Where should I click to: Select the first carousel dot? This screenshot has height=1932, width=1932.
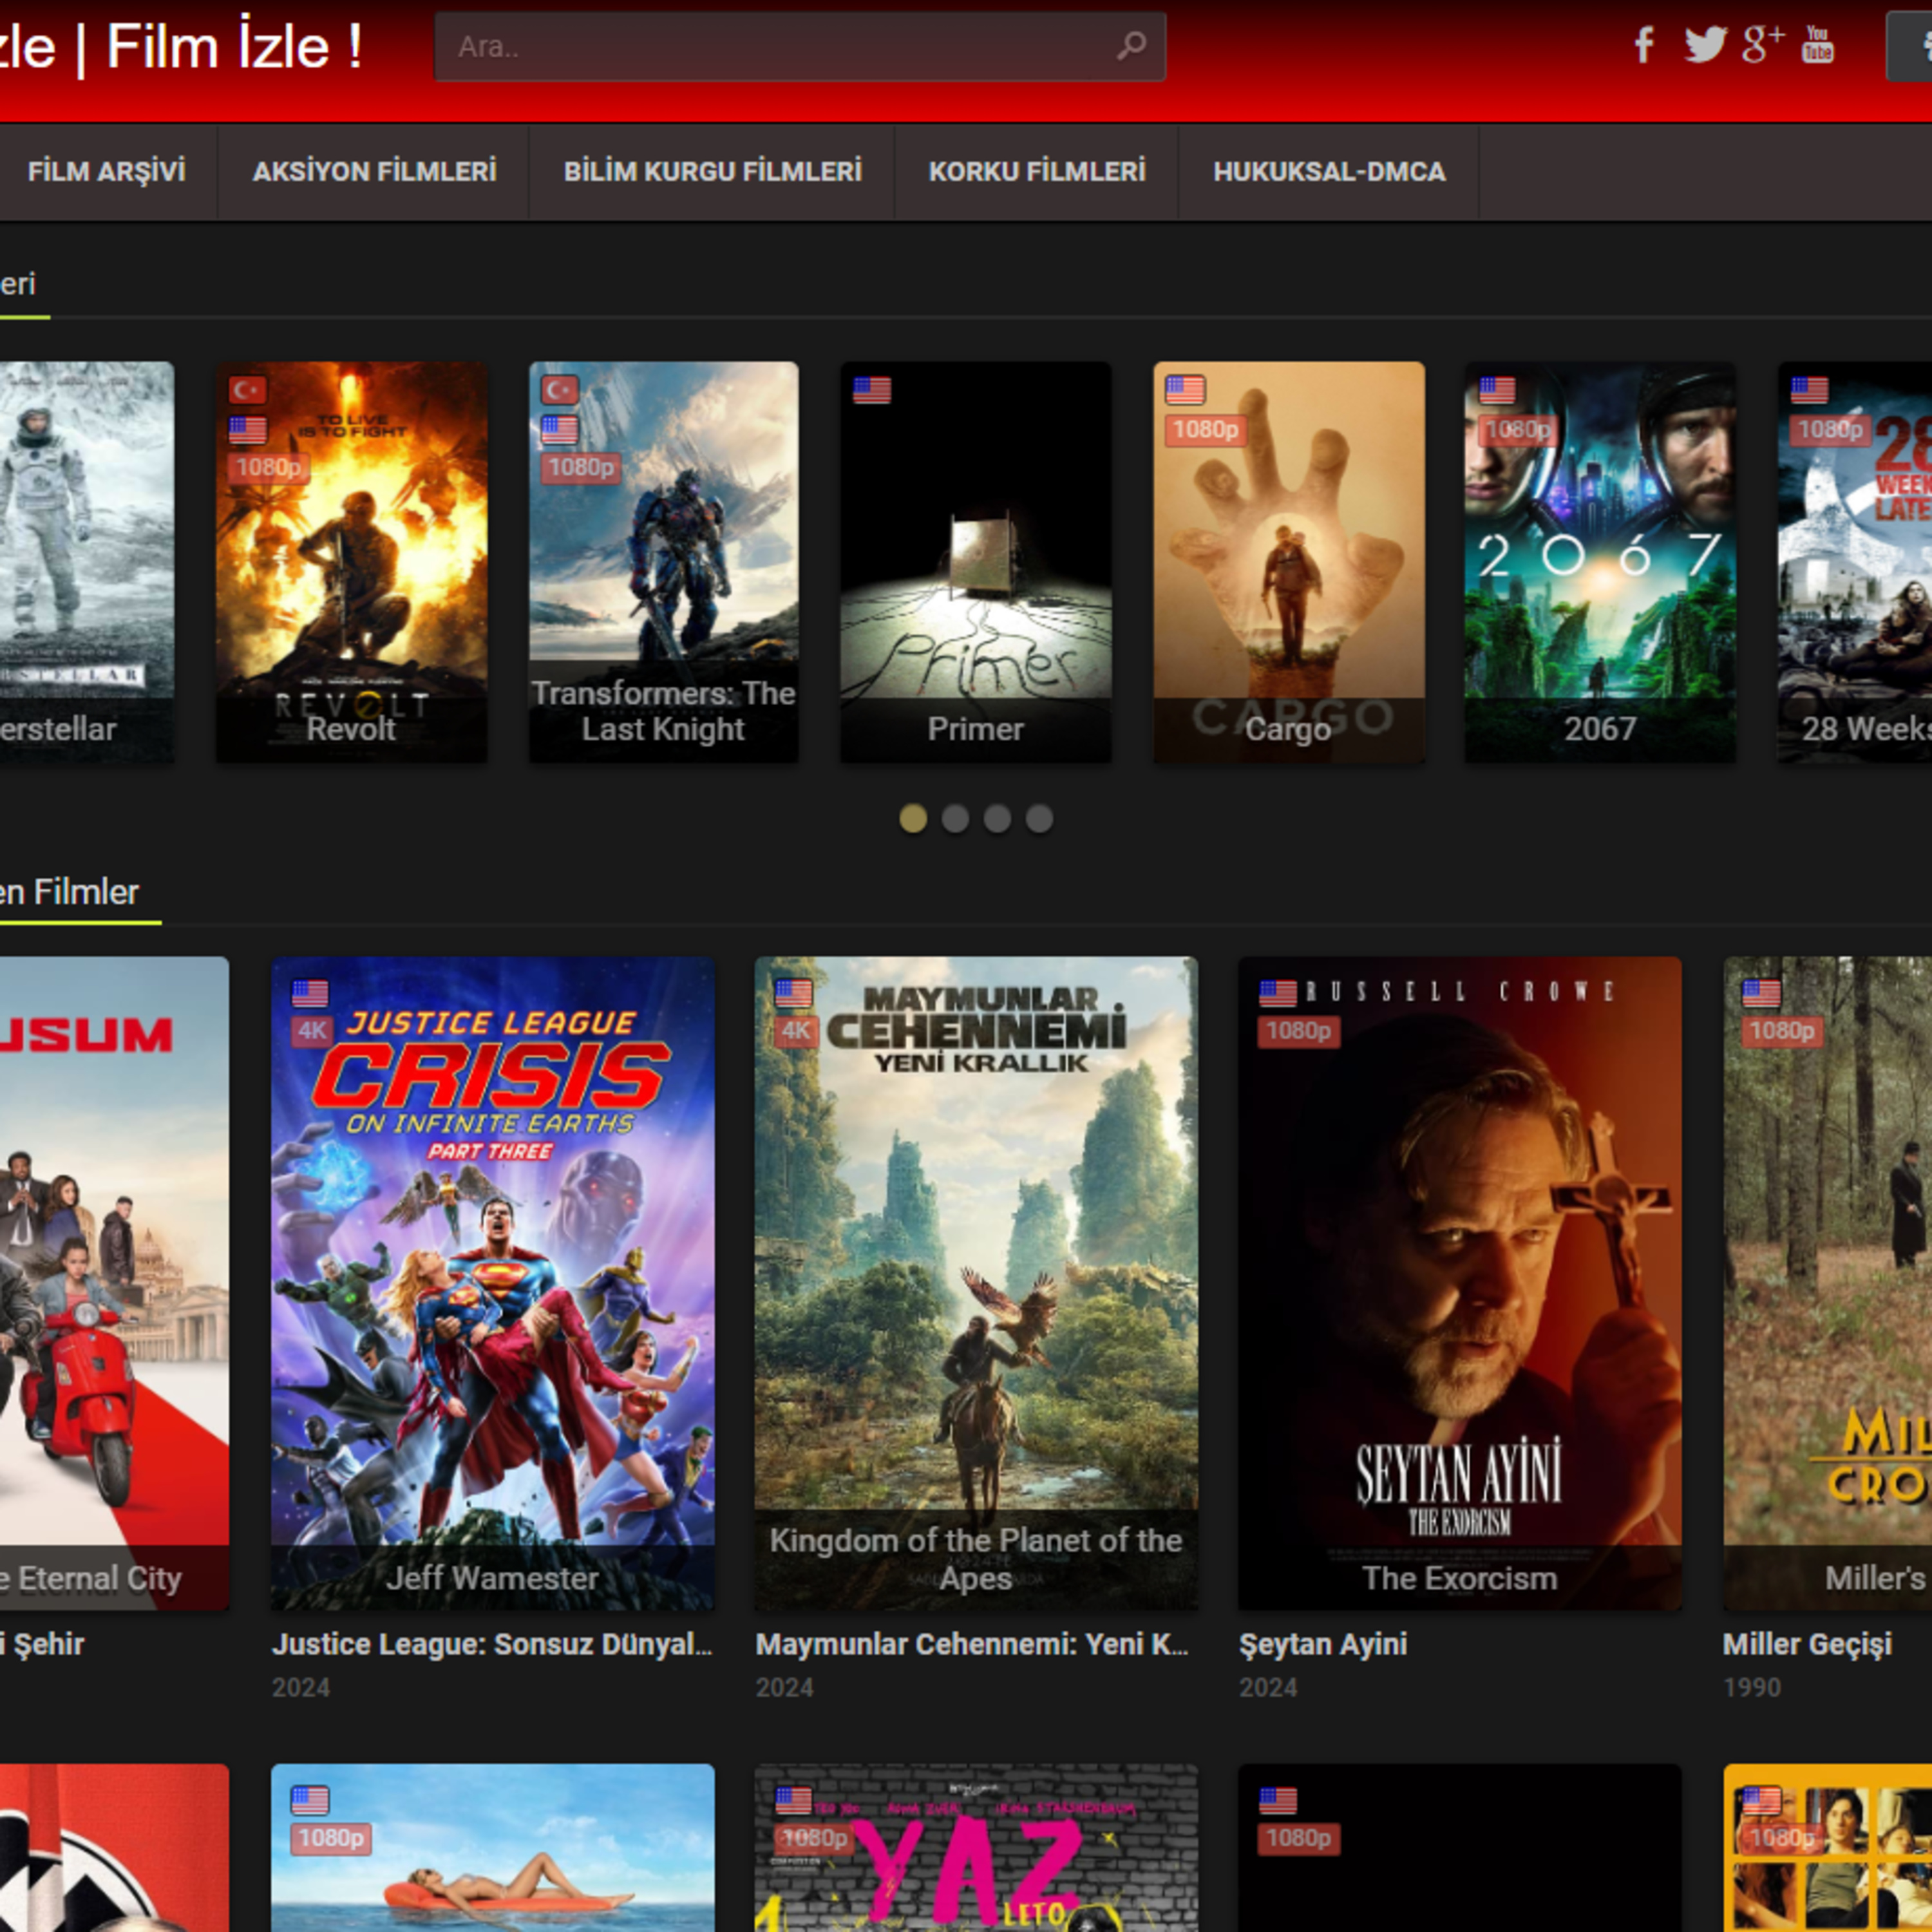[913, 819]
